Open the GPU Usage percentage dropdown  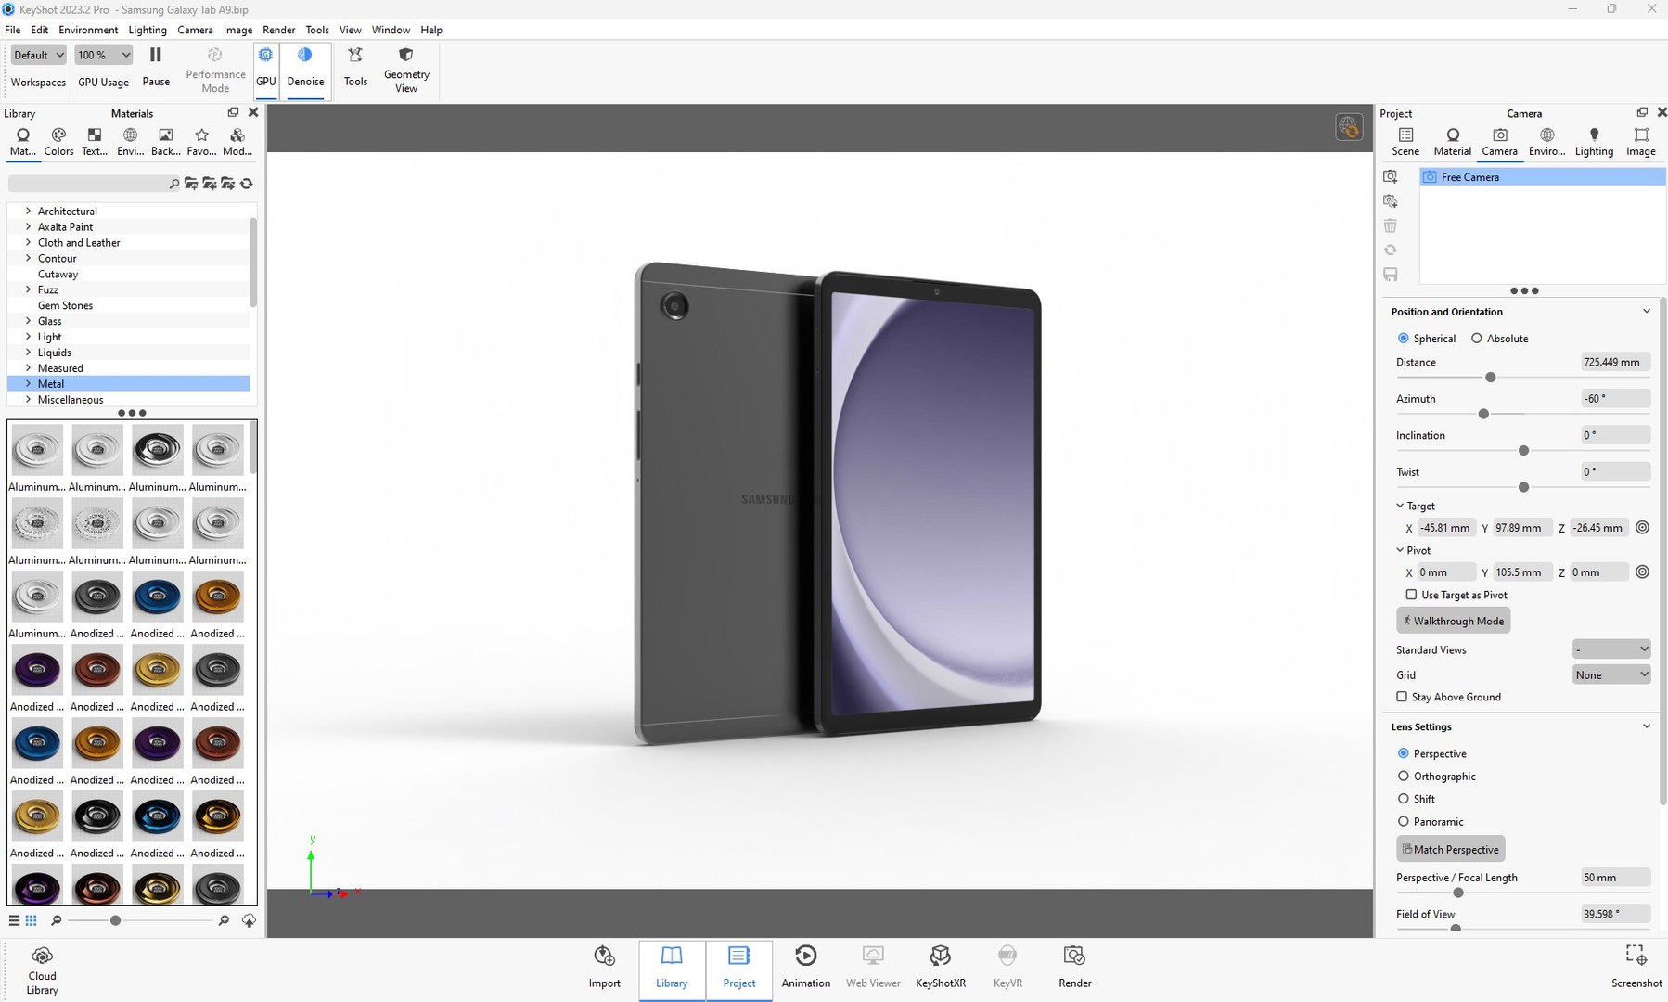[103, 56]
